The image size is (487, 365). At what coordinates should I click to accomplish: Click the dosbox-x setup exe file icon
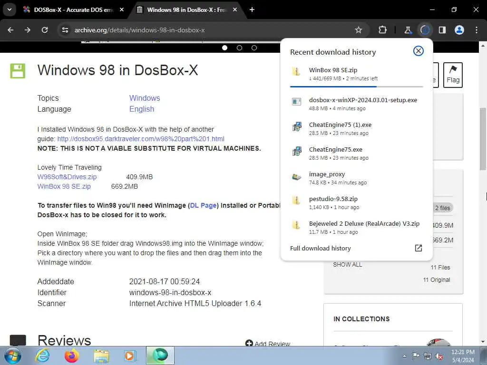[x=297, y=102]
